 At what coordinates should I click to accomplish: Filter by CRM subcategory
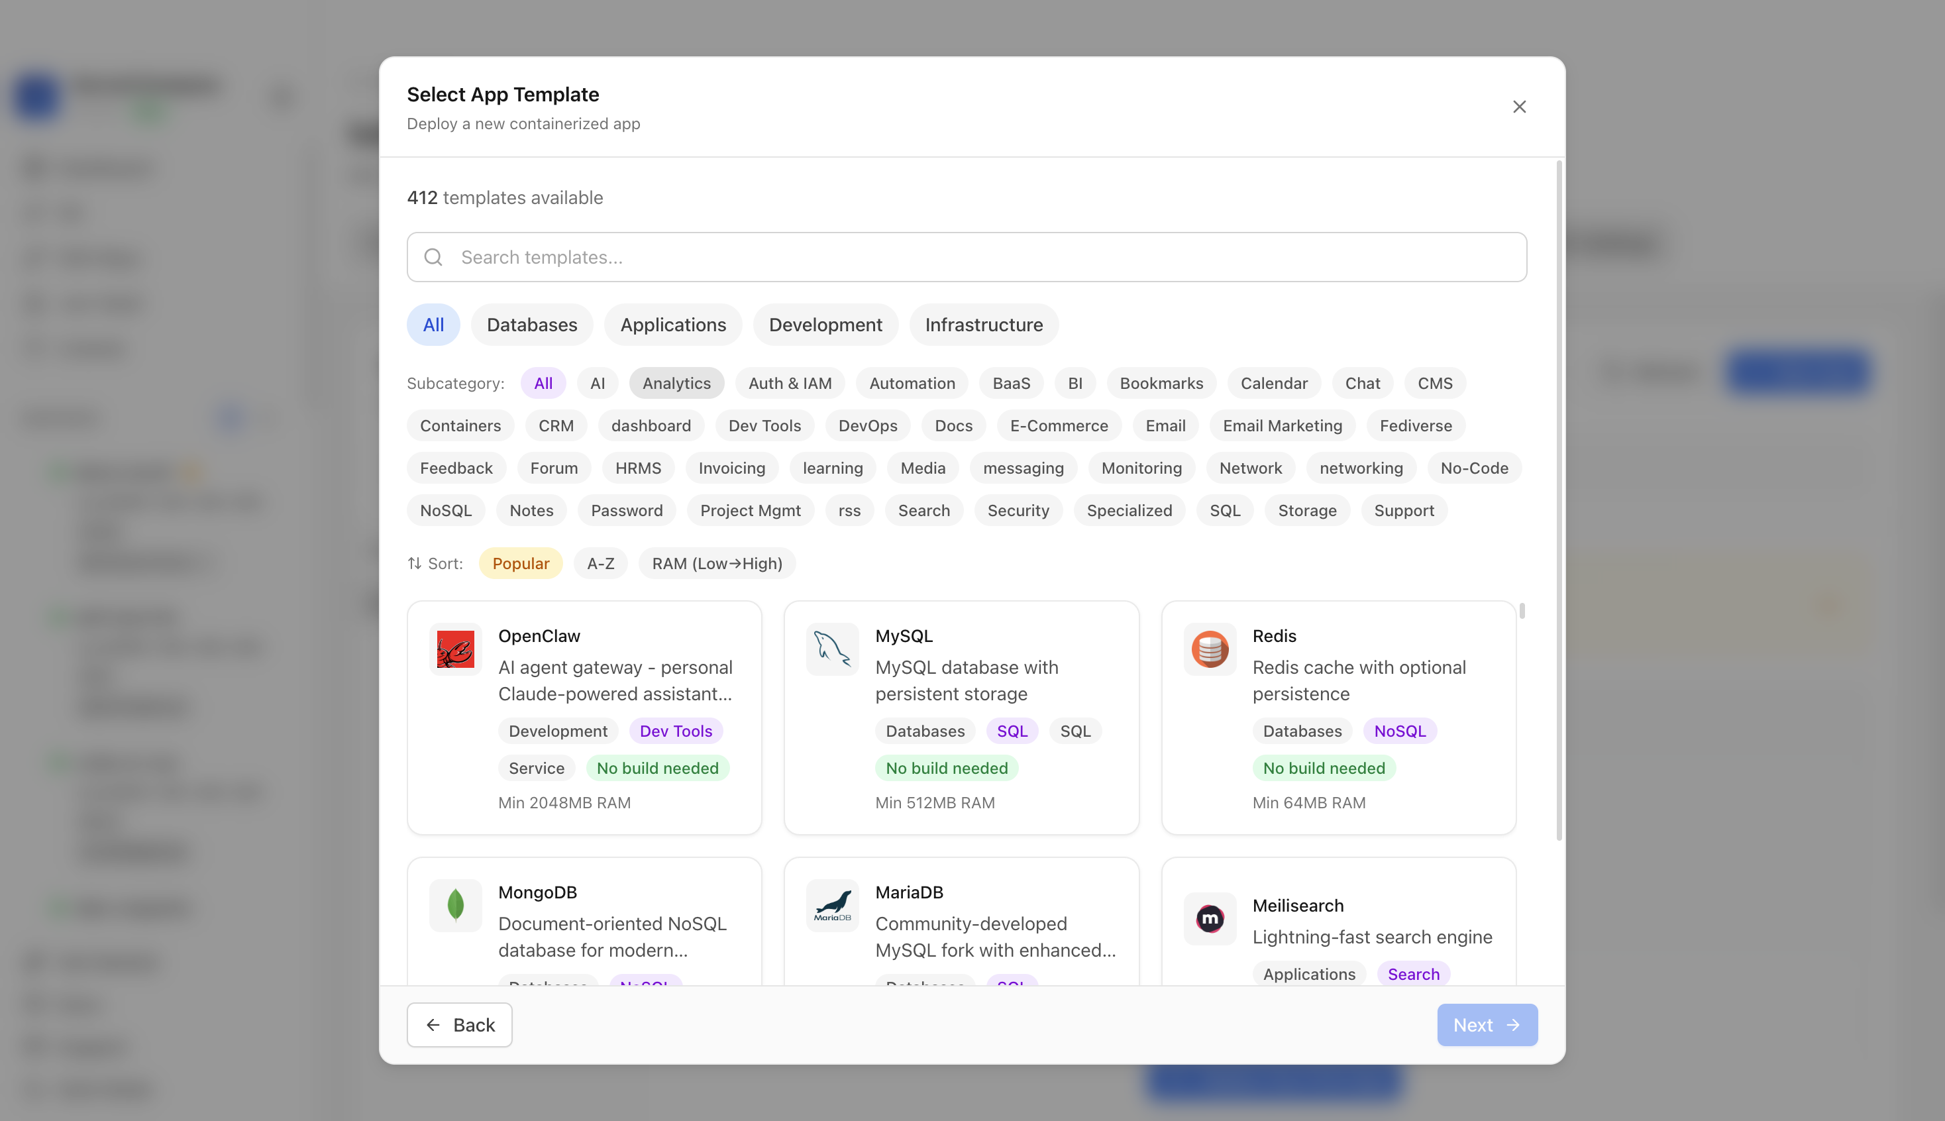tap(556, 426)
